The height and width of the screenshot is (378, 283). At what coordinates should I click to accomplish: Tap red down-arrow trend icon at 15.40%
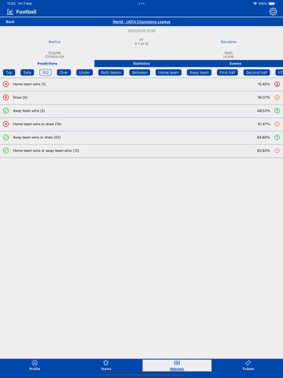[277, 84]
